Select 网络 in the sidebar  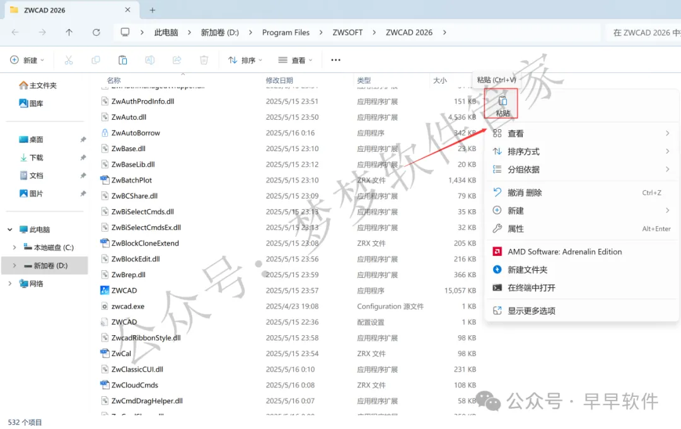(x=32, y=283)
